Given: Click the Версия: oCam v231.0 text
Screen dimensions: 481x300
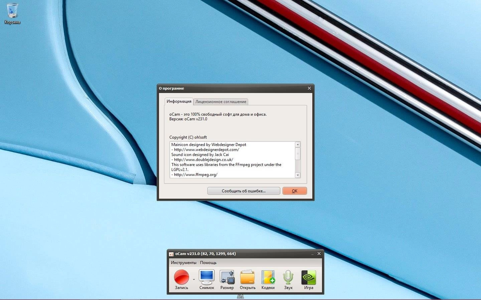Looking at the screenshot, I should coord(188,119).
